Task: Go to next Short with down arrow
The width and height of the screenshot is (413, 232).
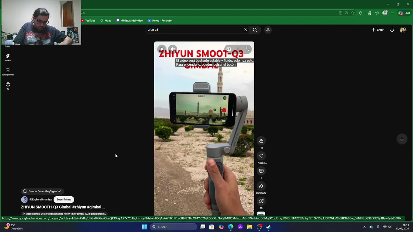Action: coord(402,139)
